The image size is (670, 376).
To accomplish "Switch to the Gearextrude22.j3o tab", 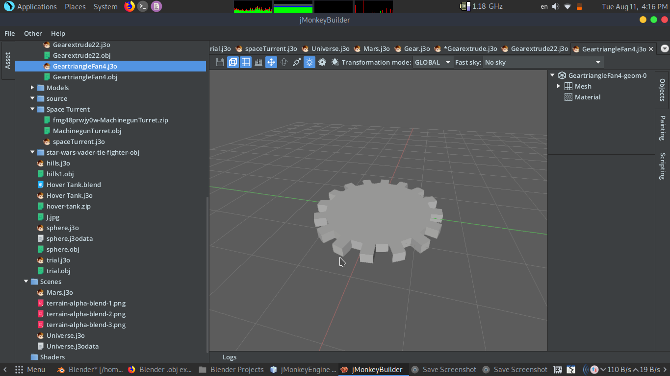I will point(535,48).
